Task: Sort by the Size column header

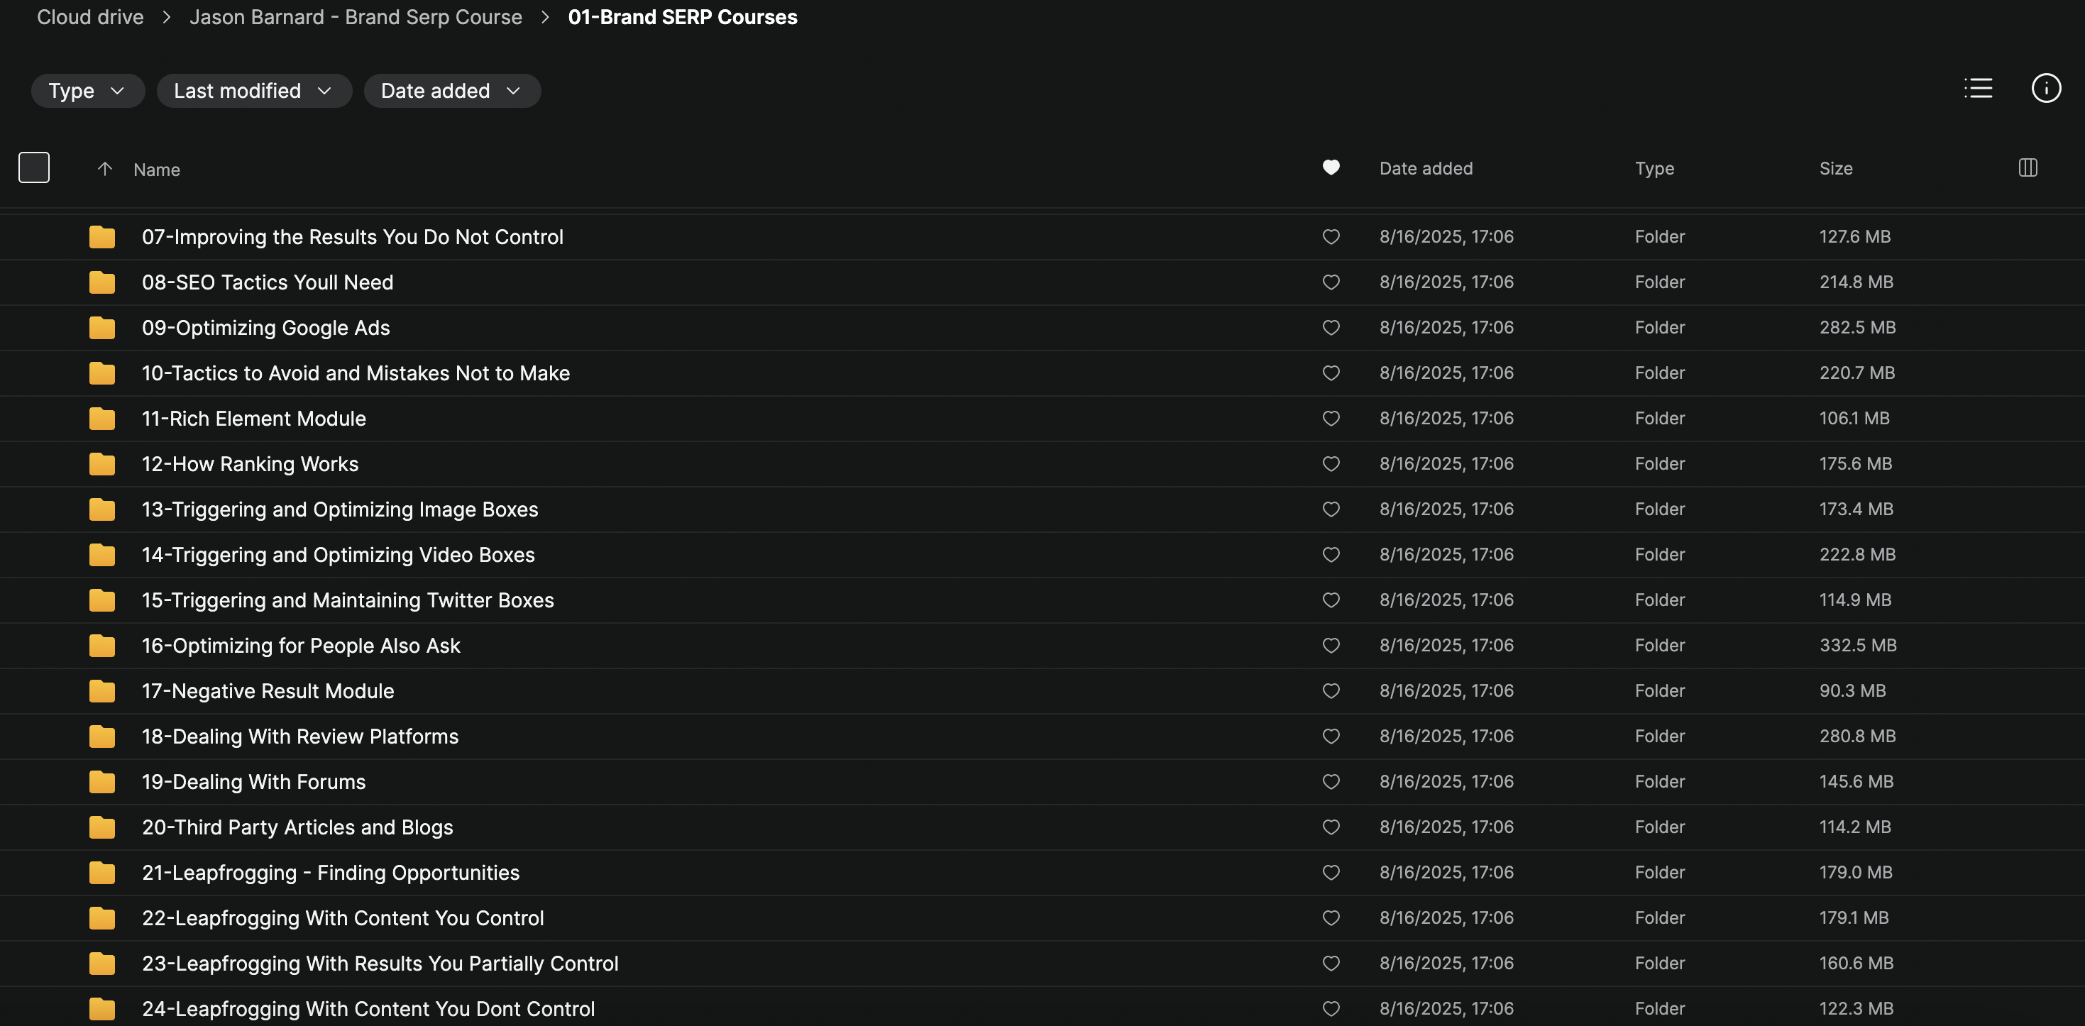Action: tap(1835, 168)
